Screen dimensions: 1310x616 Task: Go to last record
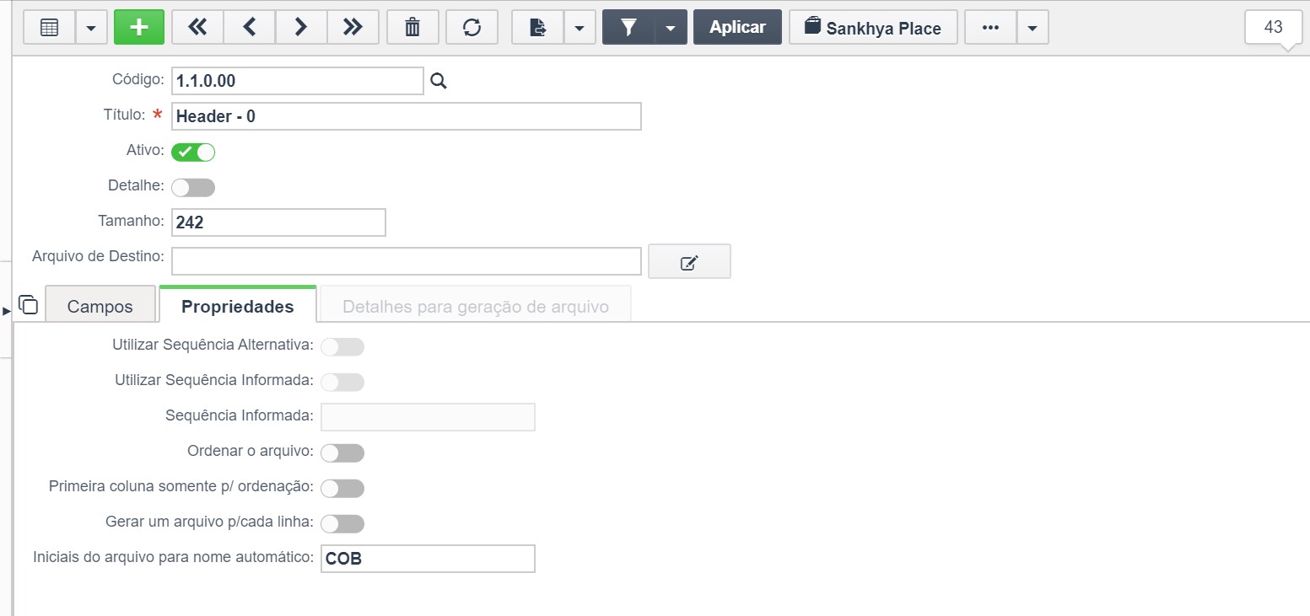(x=353, y=27)
